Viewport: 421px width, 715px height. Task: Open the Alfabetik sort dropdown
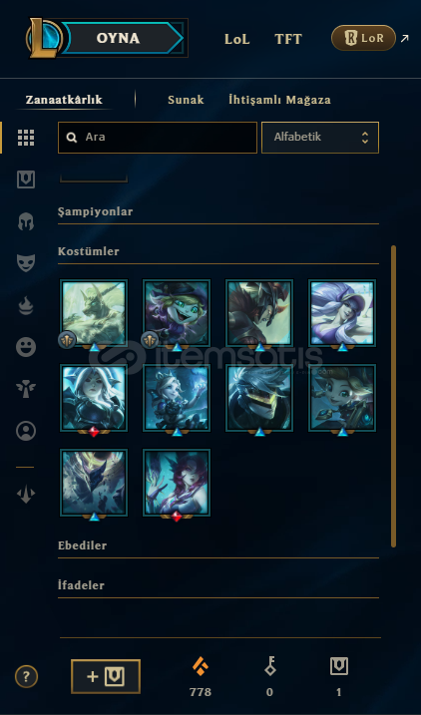[320, 138]
